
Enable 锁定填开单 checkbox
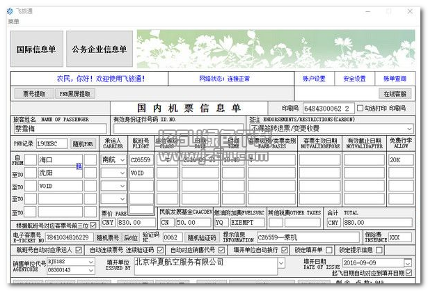[329, 250]
